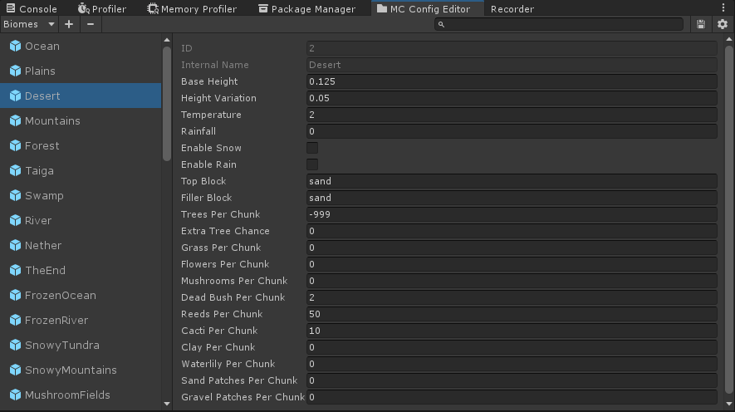Edit the Base Height value field
The height and width of the screenshot is (412, 735).
[x=512, y=81]
